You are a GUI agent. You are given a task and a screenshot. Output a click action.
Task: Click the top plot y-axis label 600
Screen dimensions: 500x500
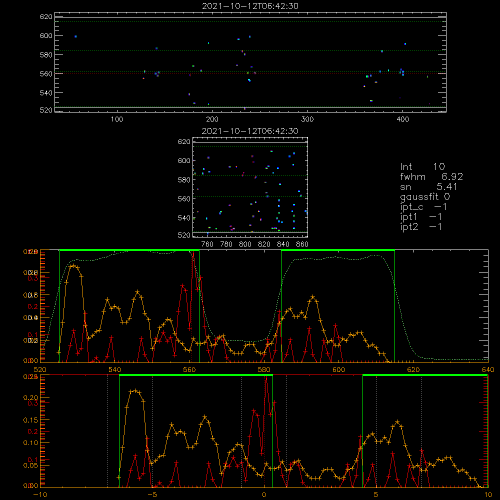pyautogui.click(x=46, y=35)
